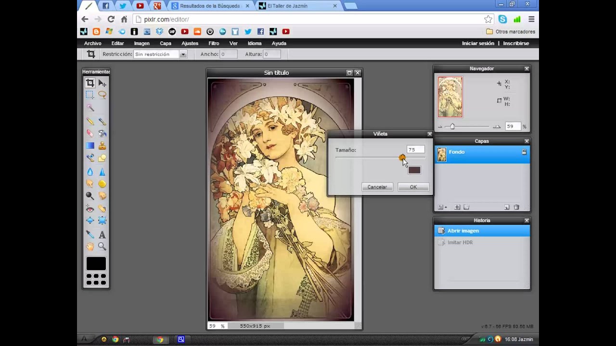Open layer styles in Capas panel
Image resolution: width=616 pixels, height=346 pixels.
tap(466, 207)
